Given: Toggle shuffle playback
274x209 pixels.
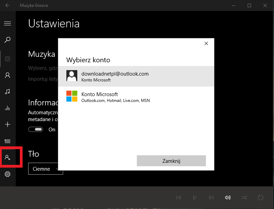Looking at the screenshot, I should pyautogui.click(x=244, y=197).
